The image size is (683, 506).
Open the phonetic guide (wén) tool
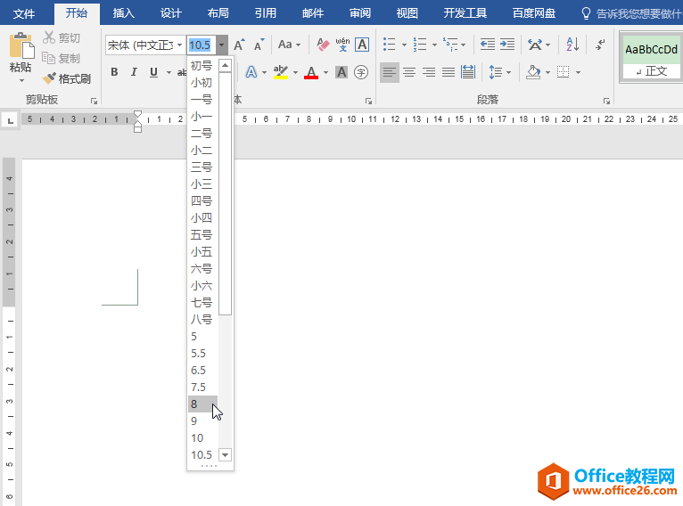tap(342, 45)
